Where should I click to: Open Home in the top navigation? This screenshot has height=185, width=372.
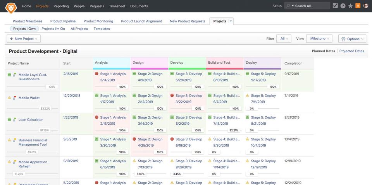click(x=26, y=6)
